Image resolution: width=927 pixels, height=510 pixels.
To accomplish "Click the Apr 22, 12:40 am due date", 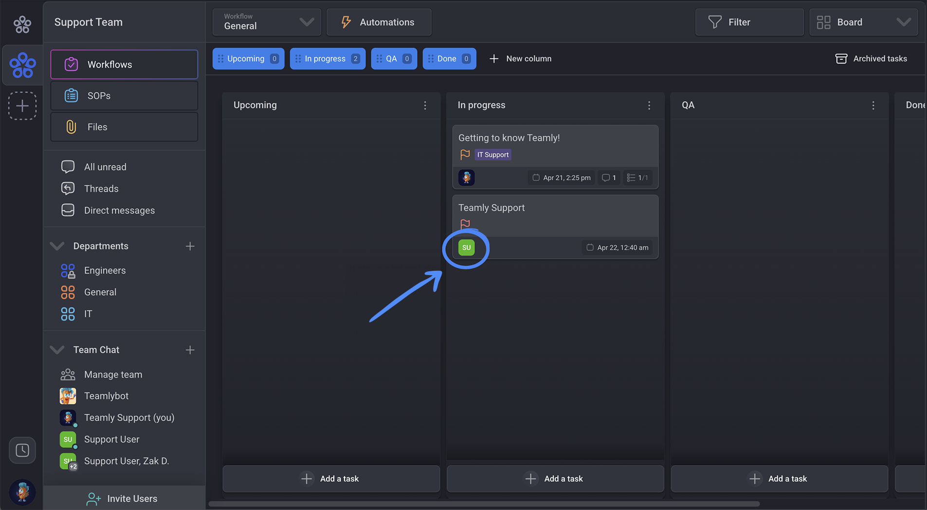I will (617, 247).
